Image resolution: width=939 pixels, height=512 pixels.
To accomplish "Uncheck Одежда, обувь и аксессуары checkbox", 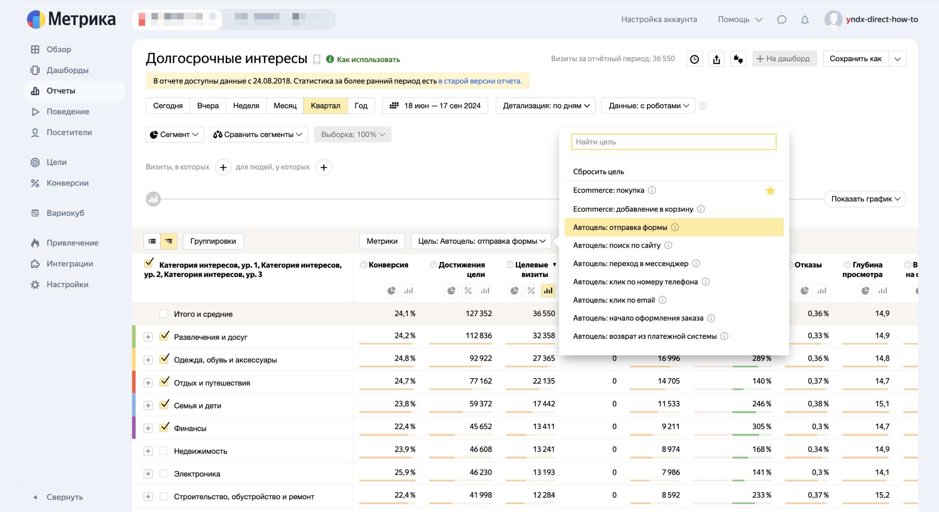I will click(164, 359).
